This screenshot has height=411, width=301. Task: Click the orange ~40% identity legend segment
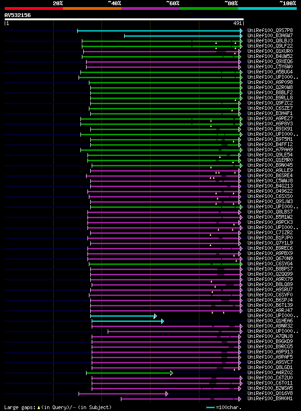[92, 8]
